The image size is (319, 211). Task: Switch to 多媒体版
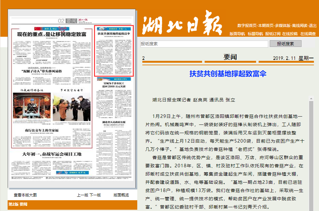[x=283, y=26]
